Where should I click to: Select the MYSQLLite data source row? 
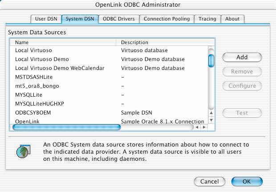pyautogui.click(x=109, y=95)
